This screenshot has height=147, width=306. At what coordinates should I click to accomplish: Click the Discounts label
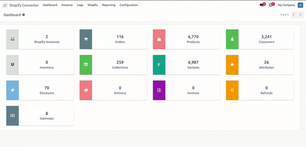[x=47, y=93]
